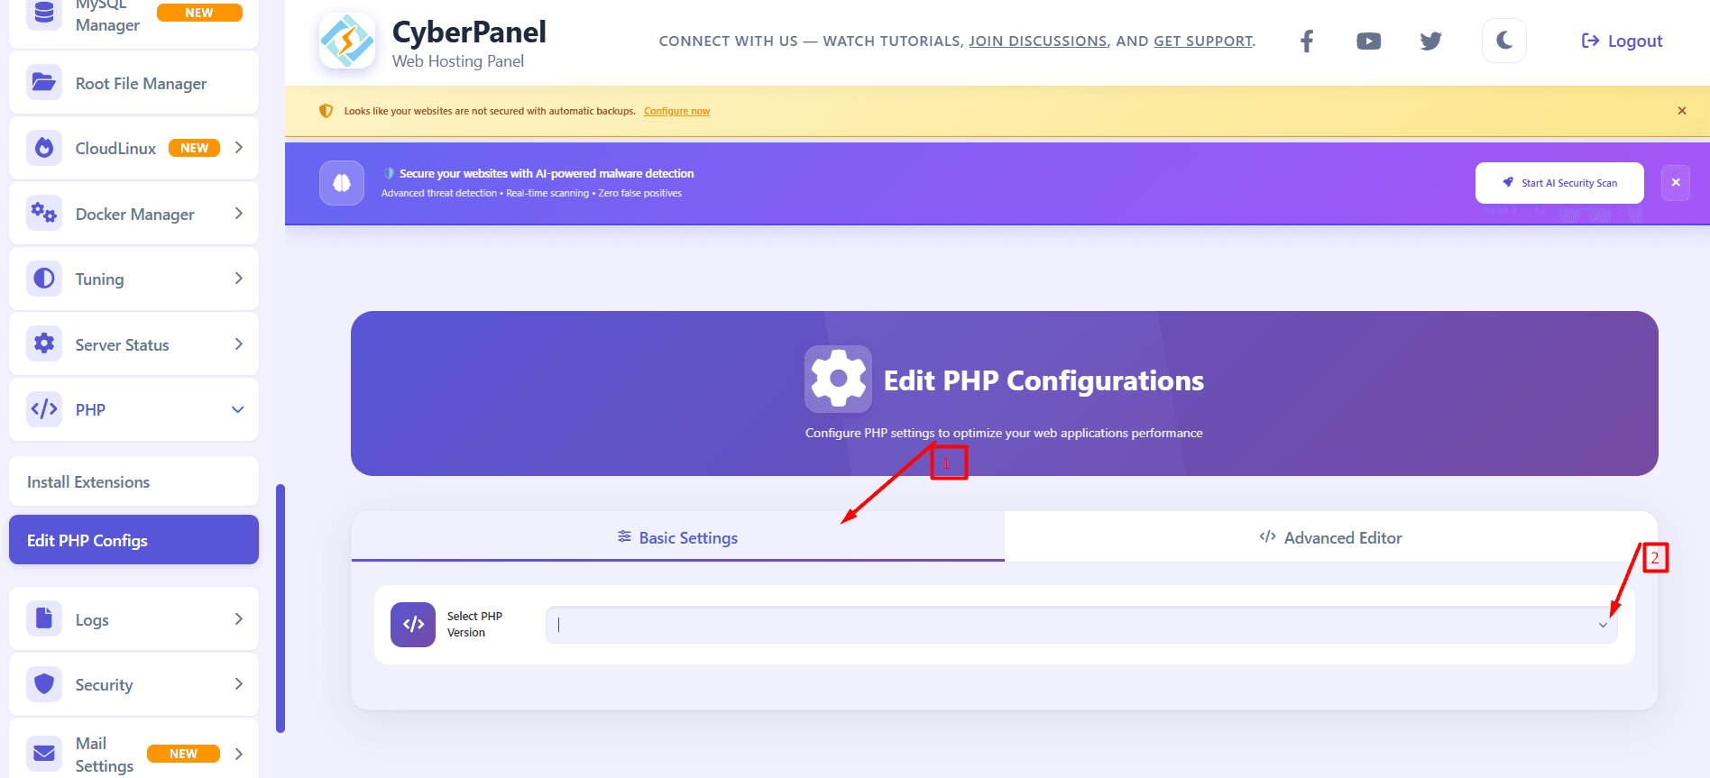Click the CyberPanel logo icon
The image size is (1710, 778).
[347, 41]
